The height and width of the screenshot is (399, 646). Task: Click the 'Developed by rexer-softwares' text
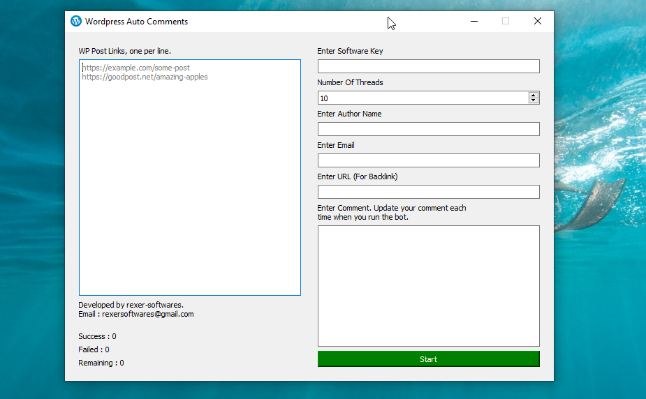click(x=131, y=305)
